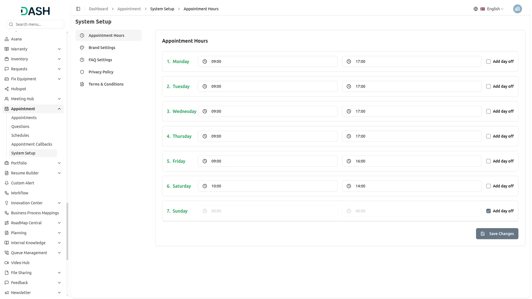Open the Brand Settings tab
532x299 pixels.
[102, 48]
